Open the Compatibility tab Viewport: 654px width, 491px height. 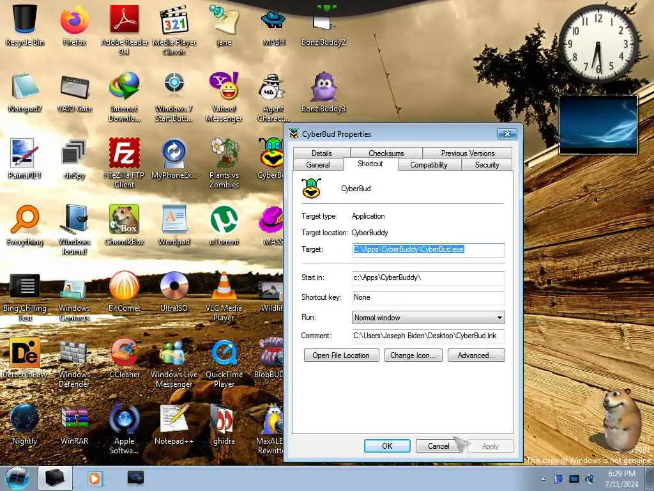429,165
